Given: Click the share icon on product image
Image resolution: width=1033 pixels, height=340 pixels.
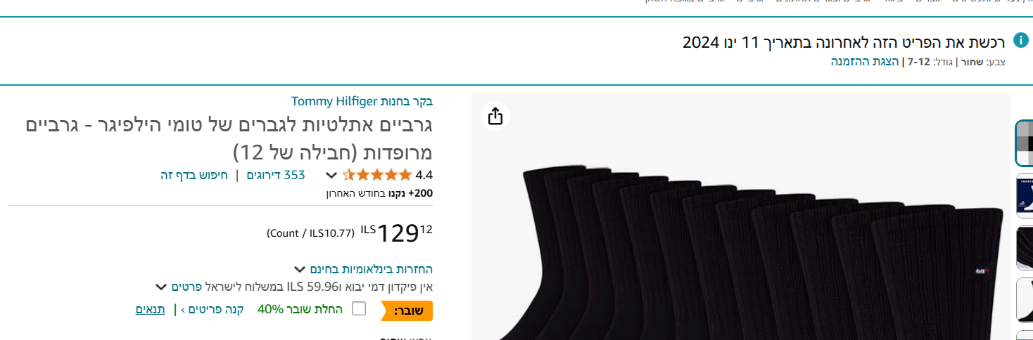Looking at the screenshot, I should click(x=495, y=116).
